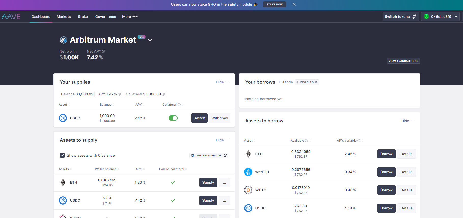463x218 pixels.
Task: Sort Assets to borrow by Available column
Action: 301,141
